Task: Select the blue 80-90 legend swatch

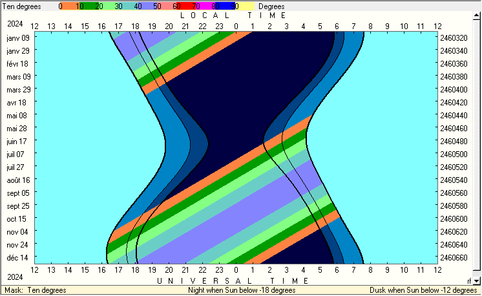Action: [x=225, y=6]
